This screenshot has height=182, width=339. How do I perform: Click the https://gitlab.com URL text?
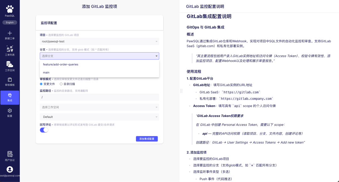(x=241, y=92)
